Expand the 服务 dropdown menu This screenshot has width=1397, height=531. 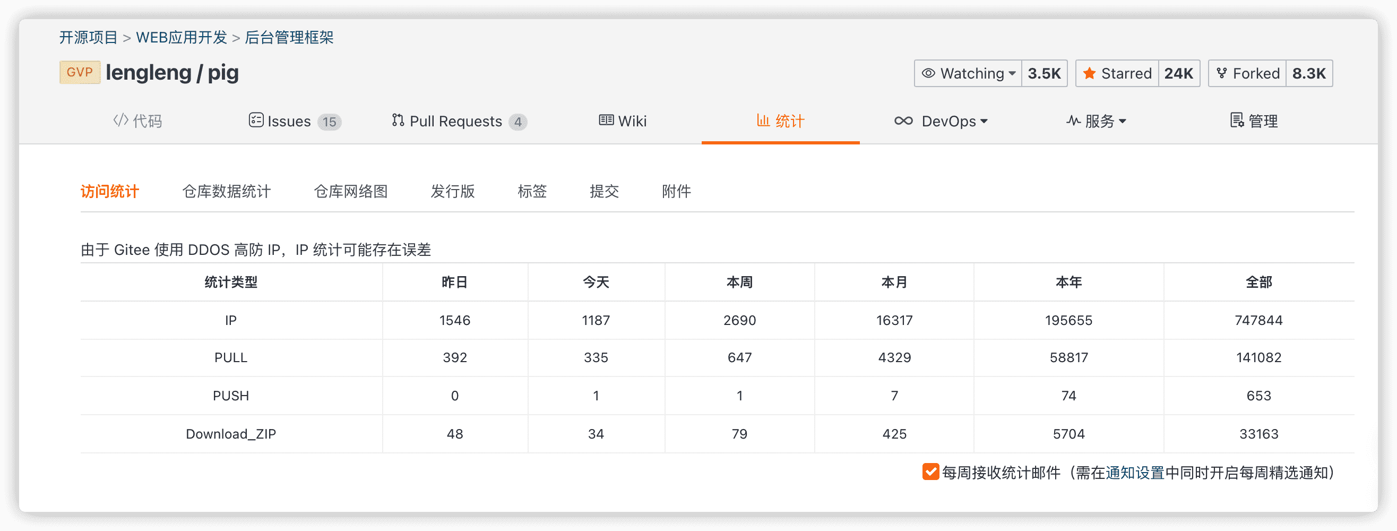(1123, 122)
